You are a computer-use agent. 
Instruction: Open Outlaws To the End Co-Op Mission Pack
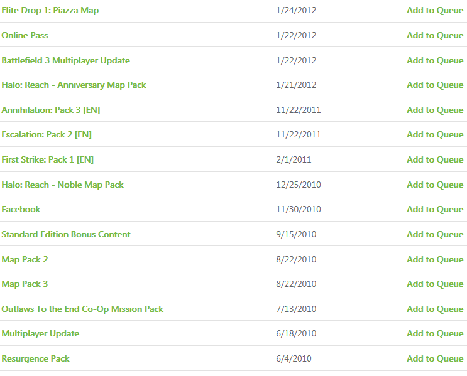[82, 309]
